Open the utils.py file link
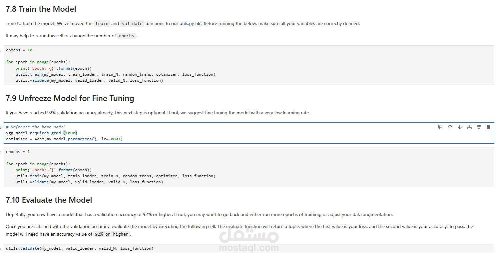Screen dimensions: 498x258 187,24
